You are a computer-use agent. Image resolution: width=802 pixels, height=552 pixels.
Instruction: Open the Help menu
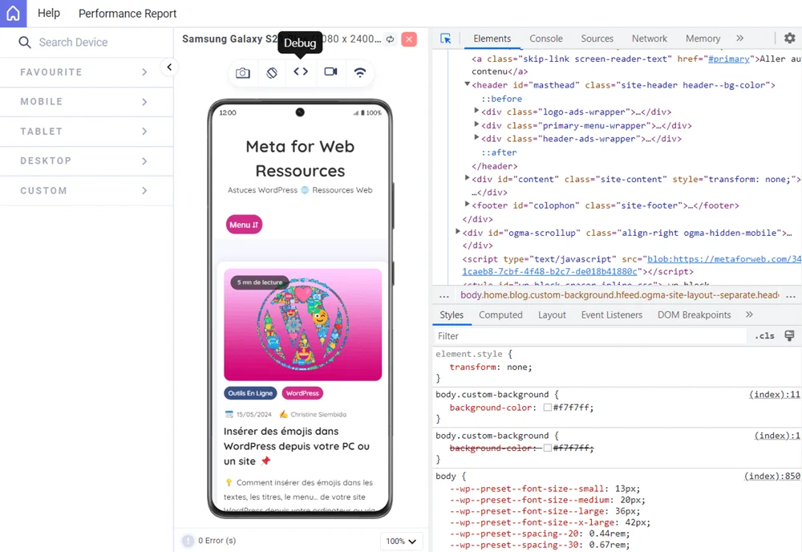pyautogui.click(x=48, y=13)
